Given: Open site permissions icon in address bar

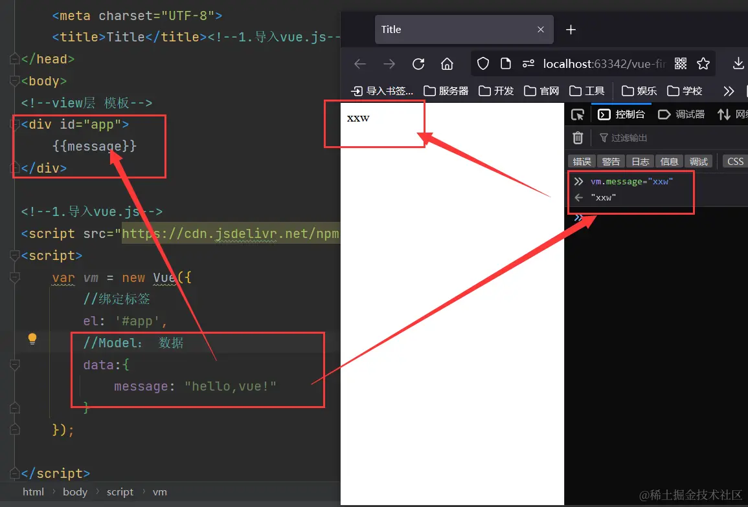Looking at the screenshot, I should 528,63.
